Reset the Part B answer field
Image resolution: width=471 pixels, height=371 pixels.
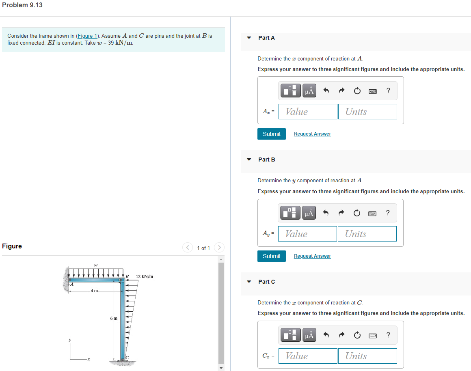tap(357, 213)
